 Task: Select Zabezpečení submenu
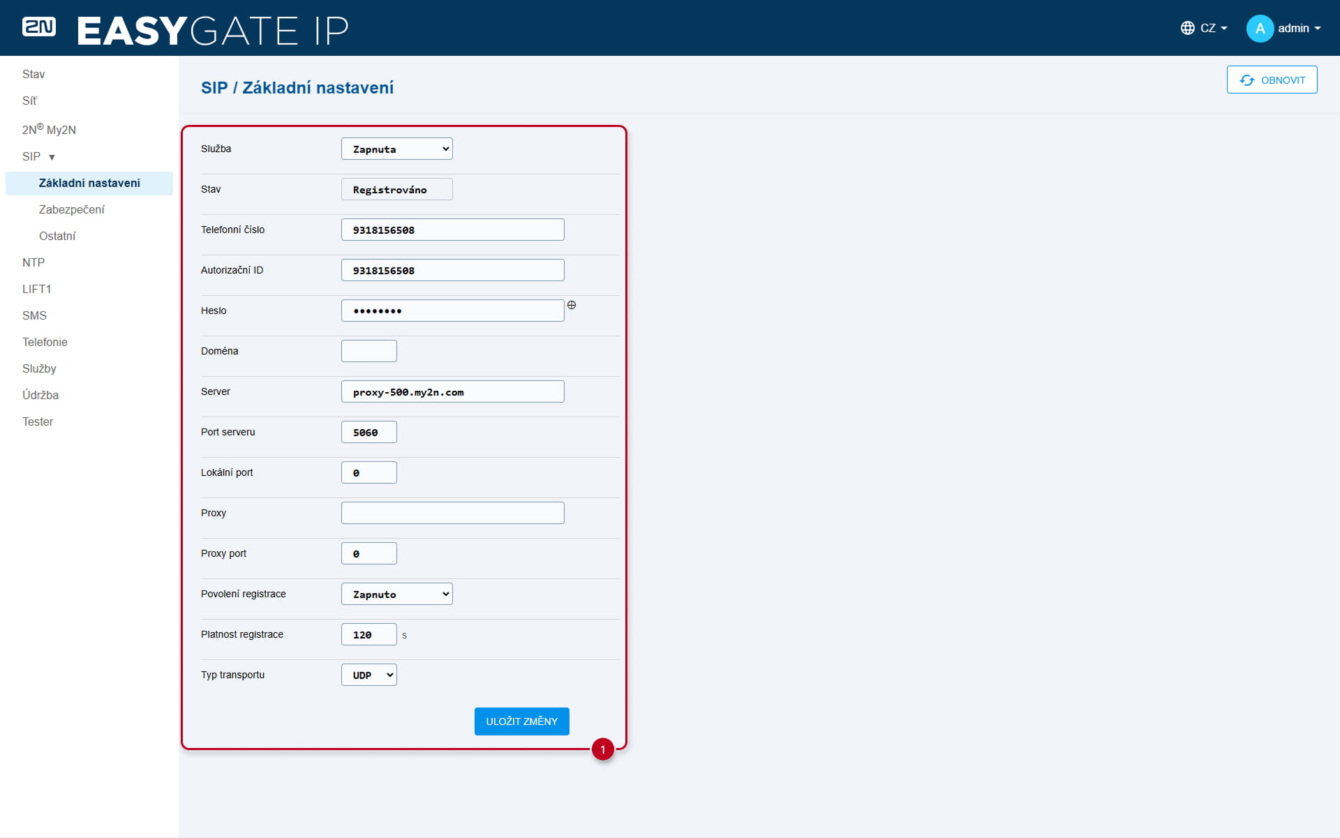pyautogui.click(x=72, y=209)
